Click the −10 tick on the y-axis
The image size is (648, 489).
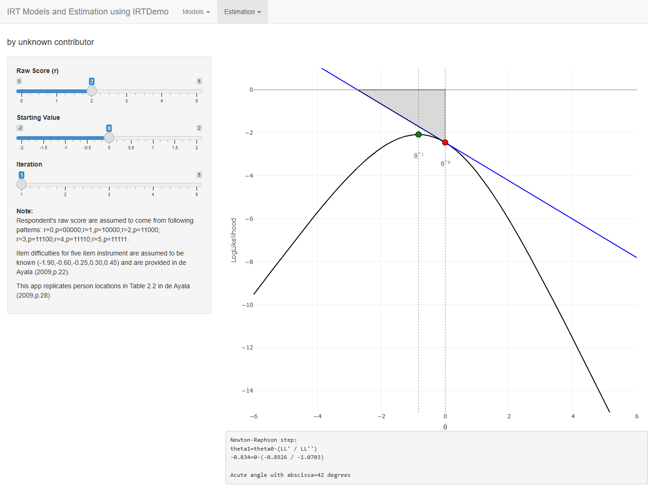click(x=248, y=305)
